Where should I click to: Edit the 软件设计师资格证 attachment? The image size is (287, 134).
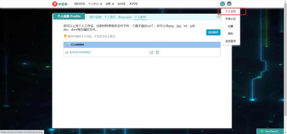pyautogui.click(x=151, y=52)
